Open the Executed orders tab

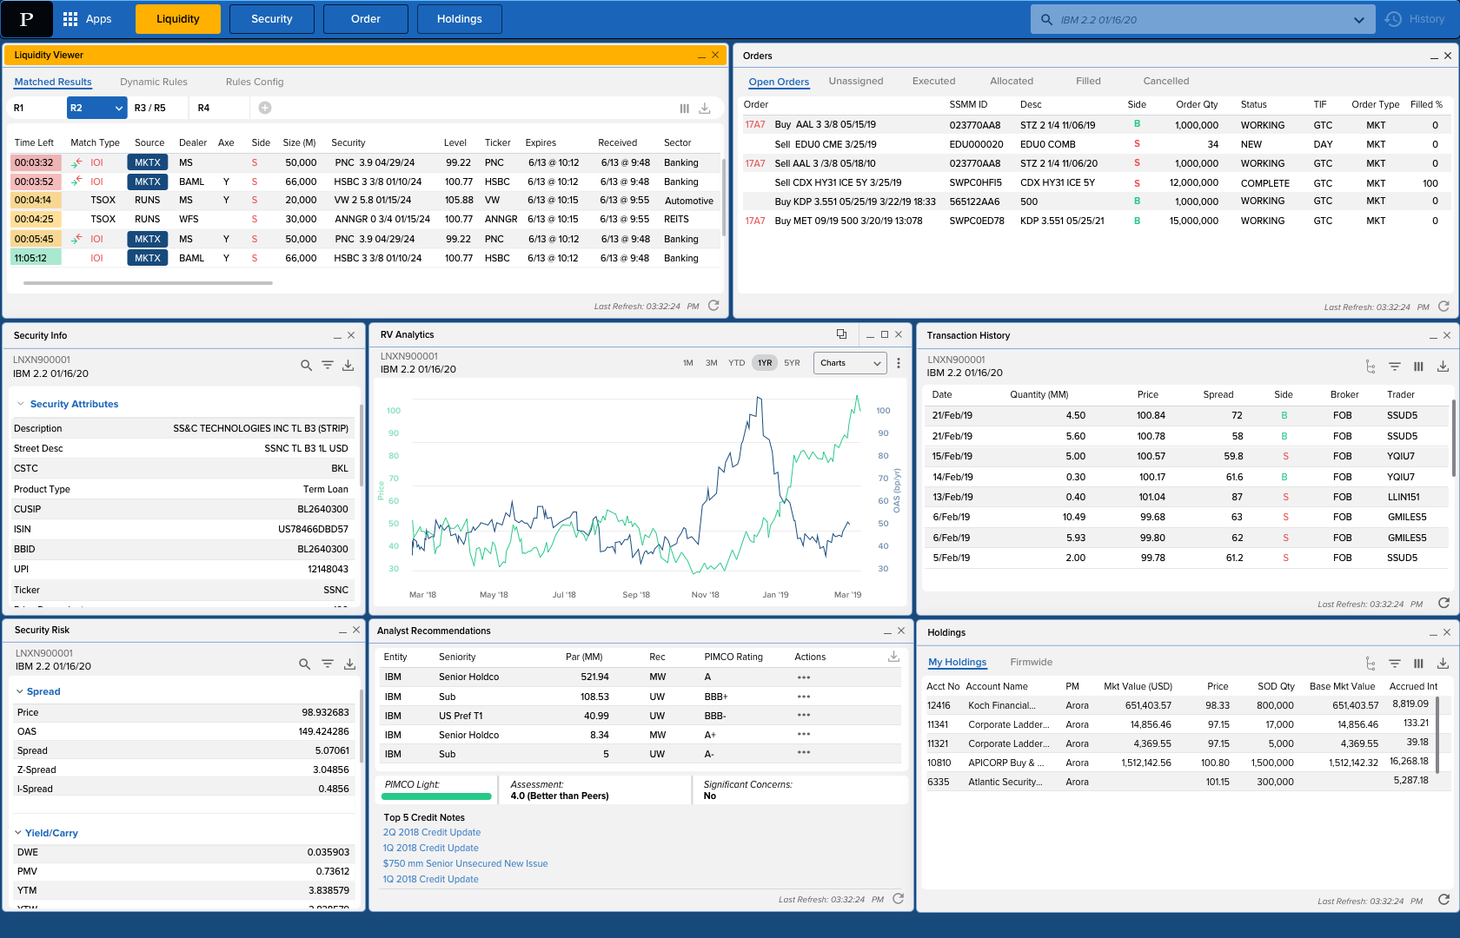coord(933,81)
